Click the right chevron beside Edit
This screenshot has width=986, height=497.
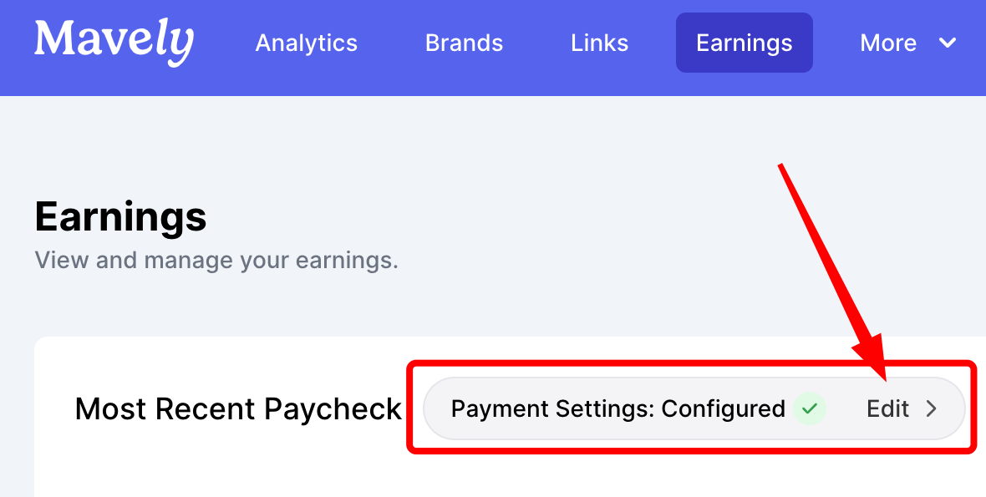click(x=932, y=409)
